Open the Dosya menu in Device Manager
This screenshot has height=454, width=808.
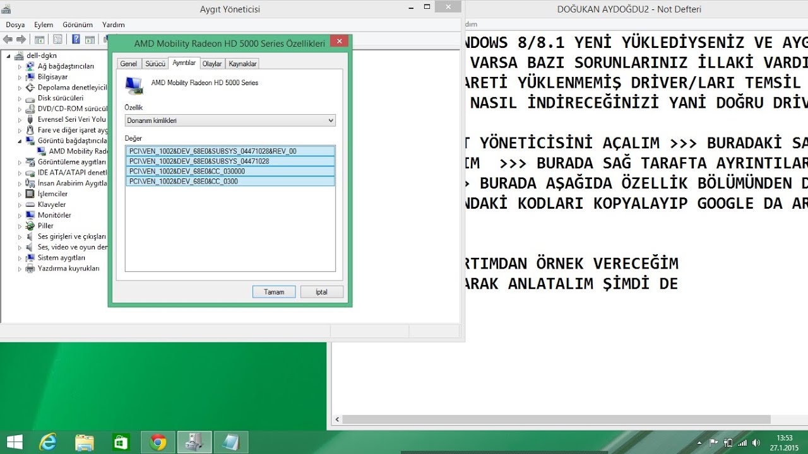pyautogui.click(x=15, y=25)
